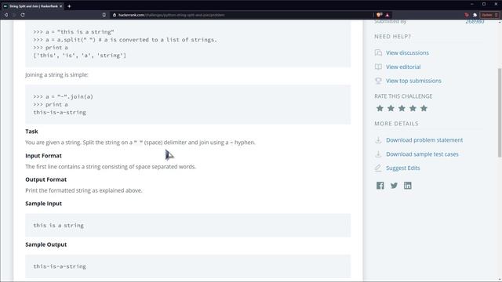
Task: Click the 'MORE DETAILS' heading
Action: tap(396, 124)
